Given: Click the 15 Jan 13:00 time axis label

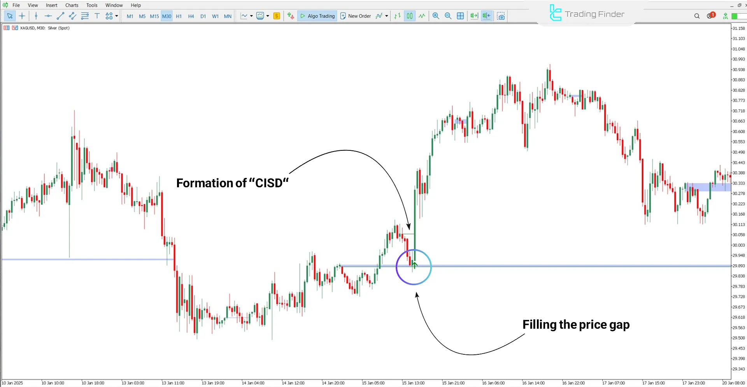Looking at the screenshot, I should click(x=413, y=383).
